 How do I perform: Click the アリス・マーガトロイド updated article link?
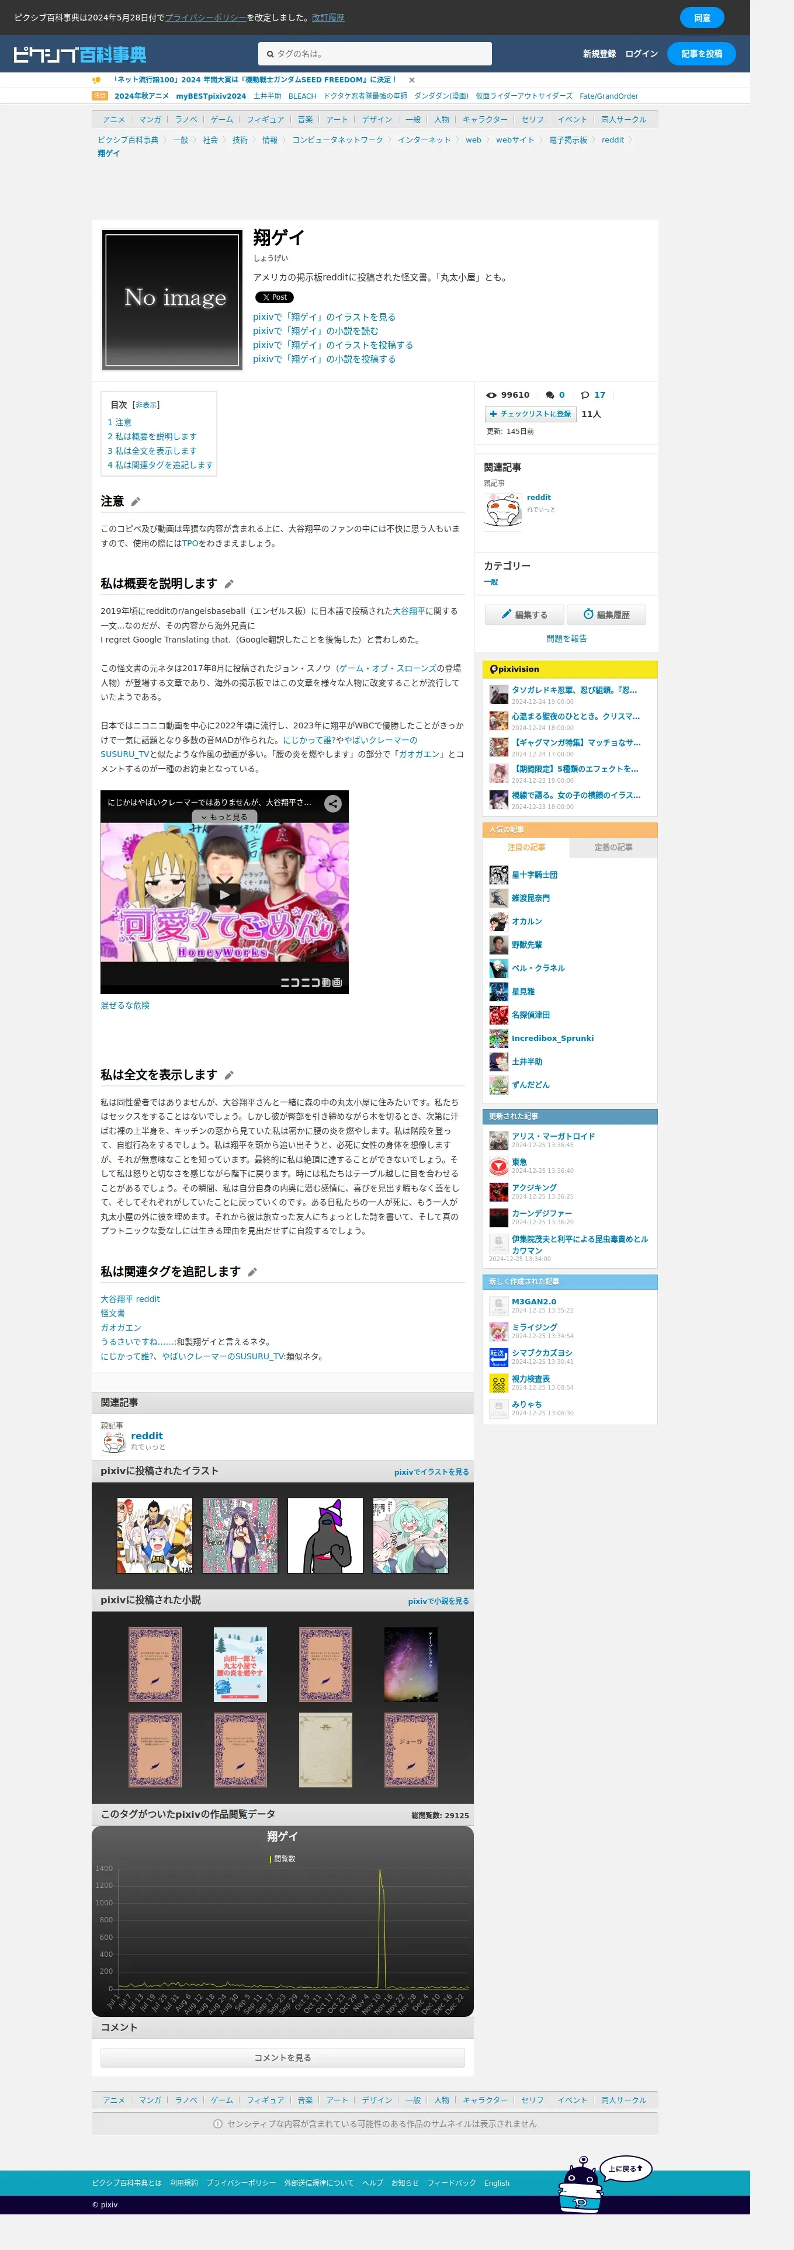[553, 1136]
